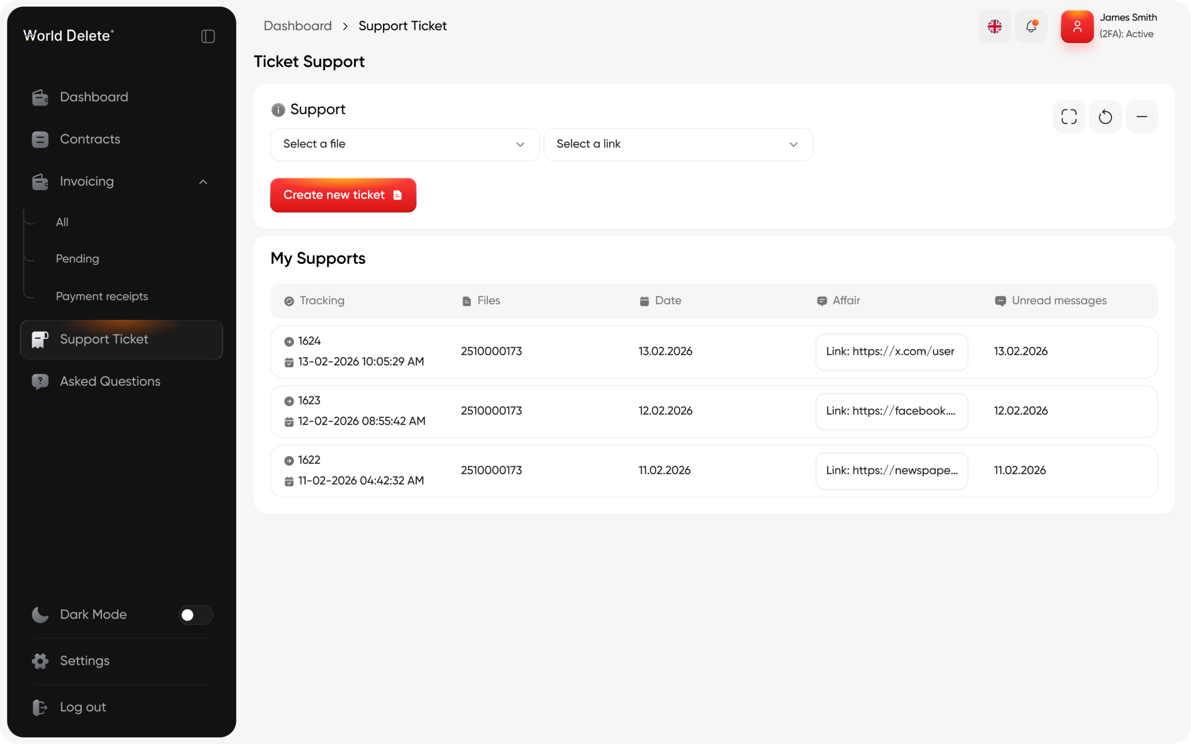Click Create new ticket button
This screenshot has width=1191, height=744.
pos(342,195)
